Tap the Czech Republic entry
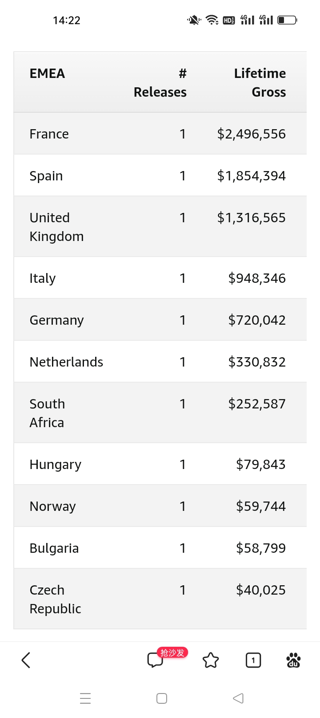The height and width of the screenshot is (718, 320). (x=55, y=599)
